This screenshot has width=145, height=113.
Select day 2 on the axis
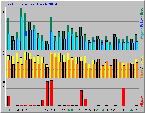point(14,110)
